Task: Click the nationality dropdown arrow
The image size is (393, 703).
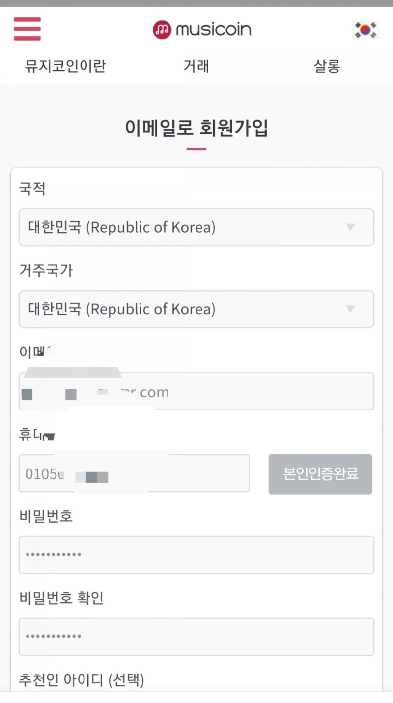Action: click(x=350, y=227)
